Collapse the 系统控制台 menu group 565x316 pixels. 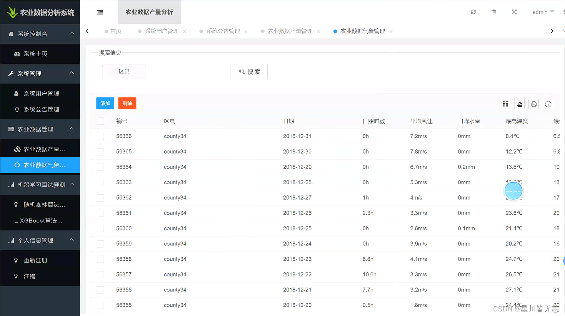click(x=40, y=34)
